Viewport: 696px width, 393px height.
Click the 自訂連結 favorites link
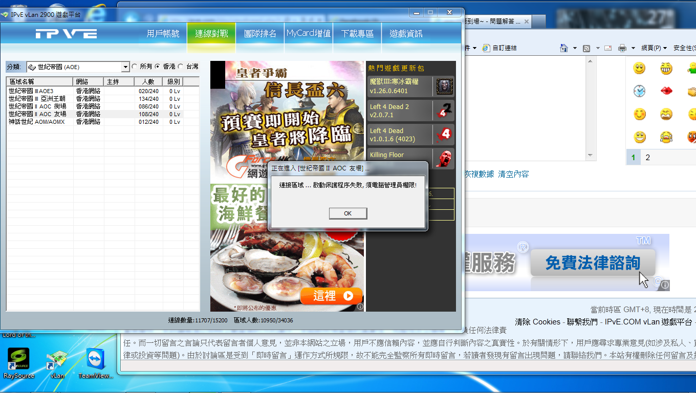[500, 48]
